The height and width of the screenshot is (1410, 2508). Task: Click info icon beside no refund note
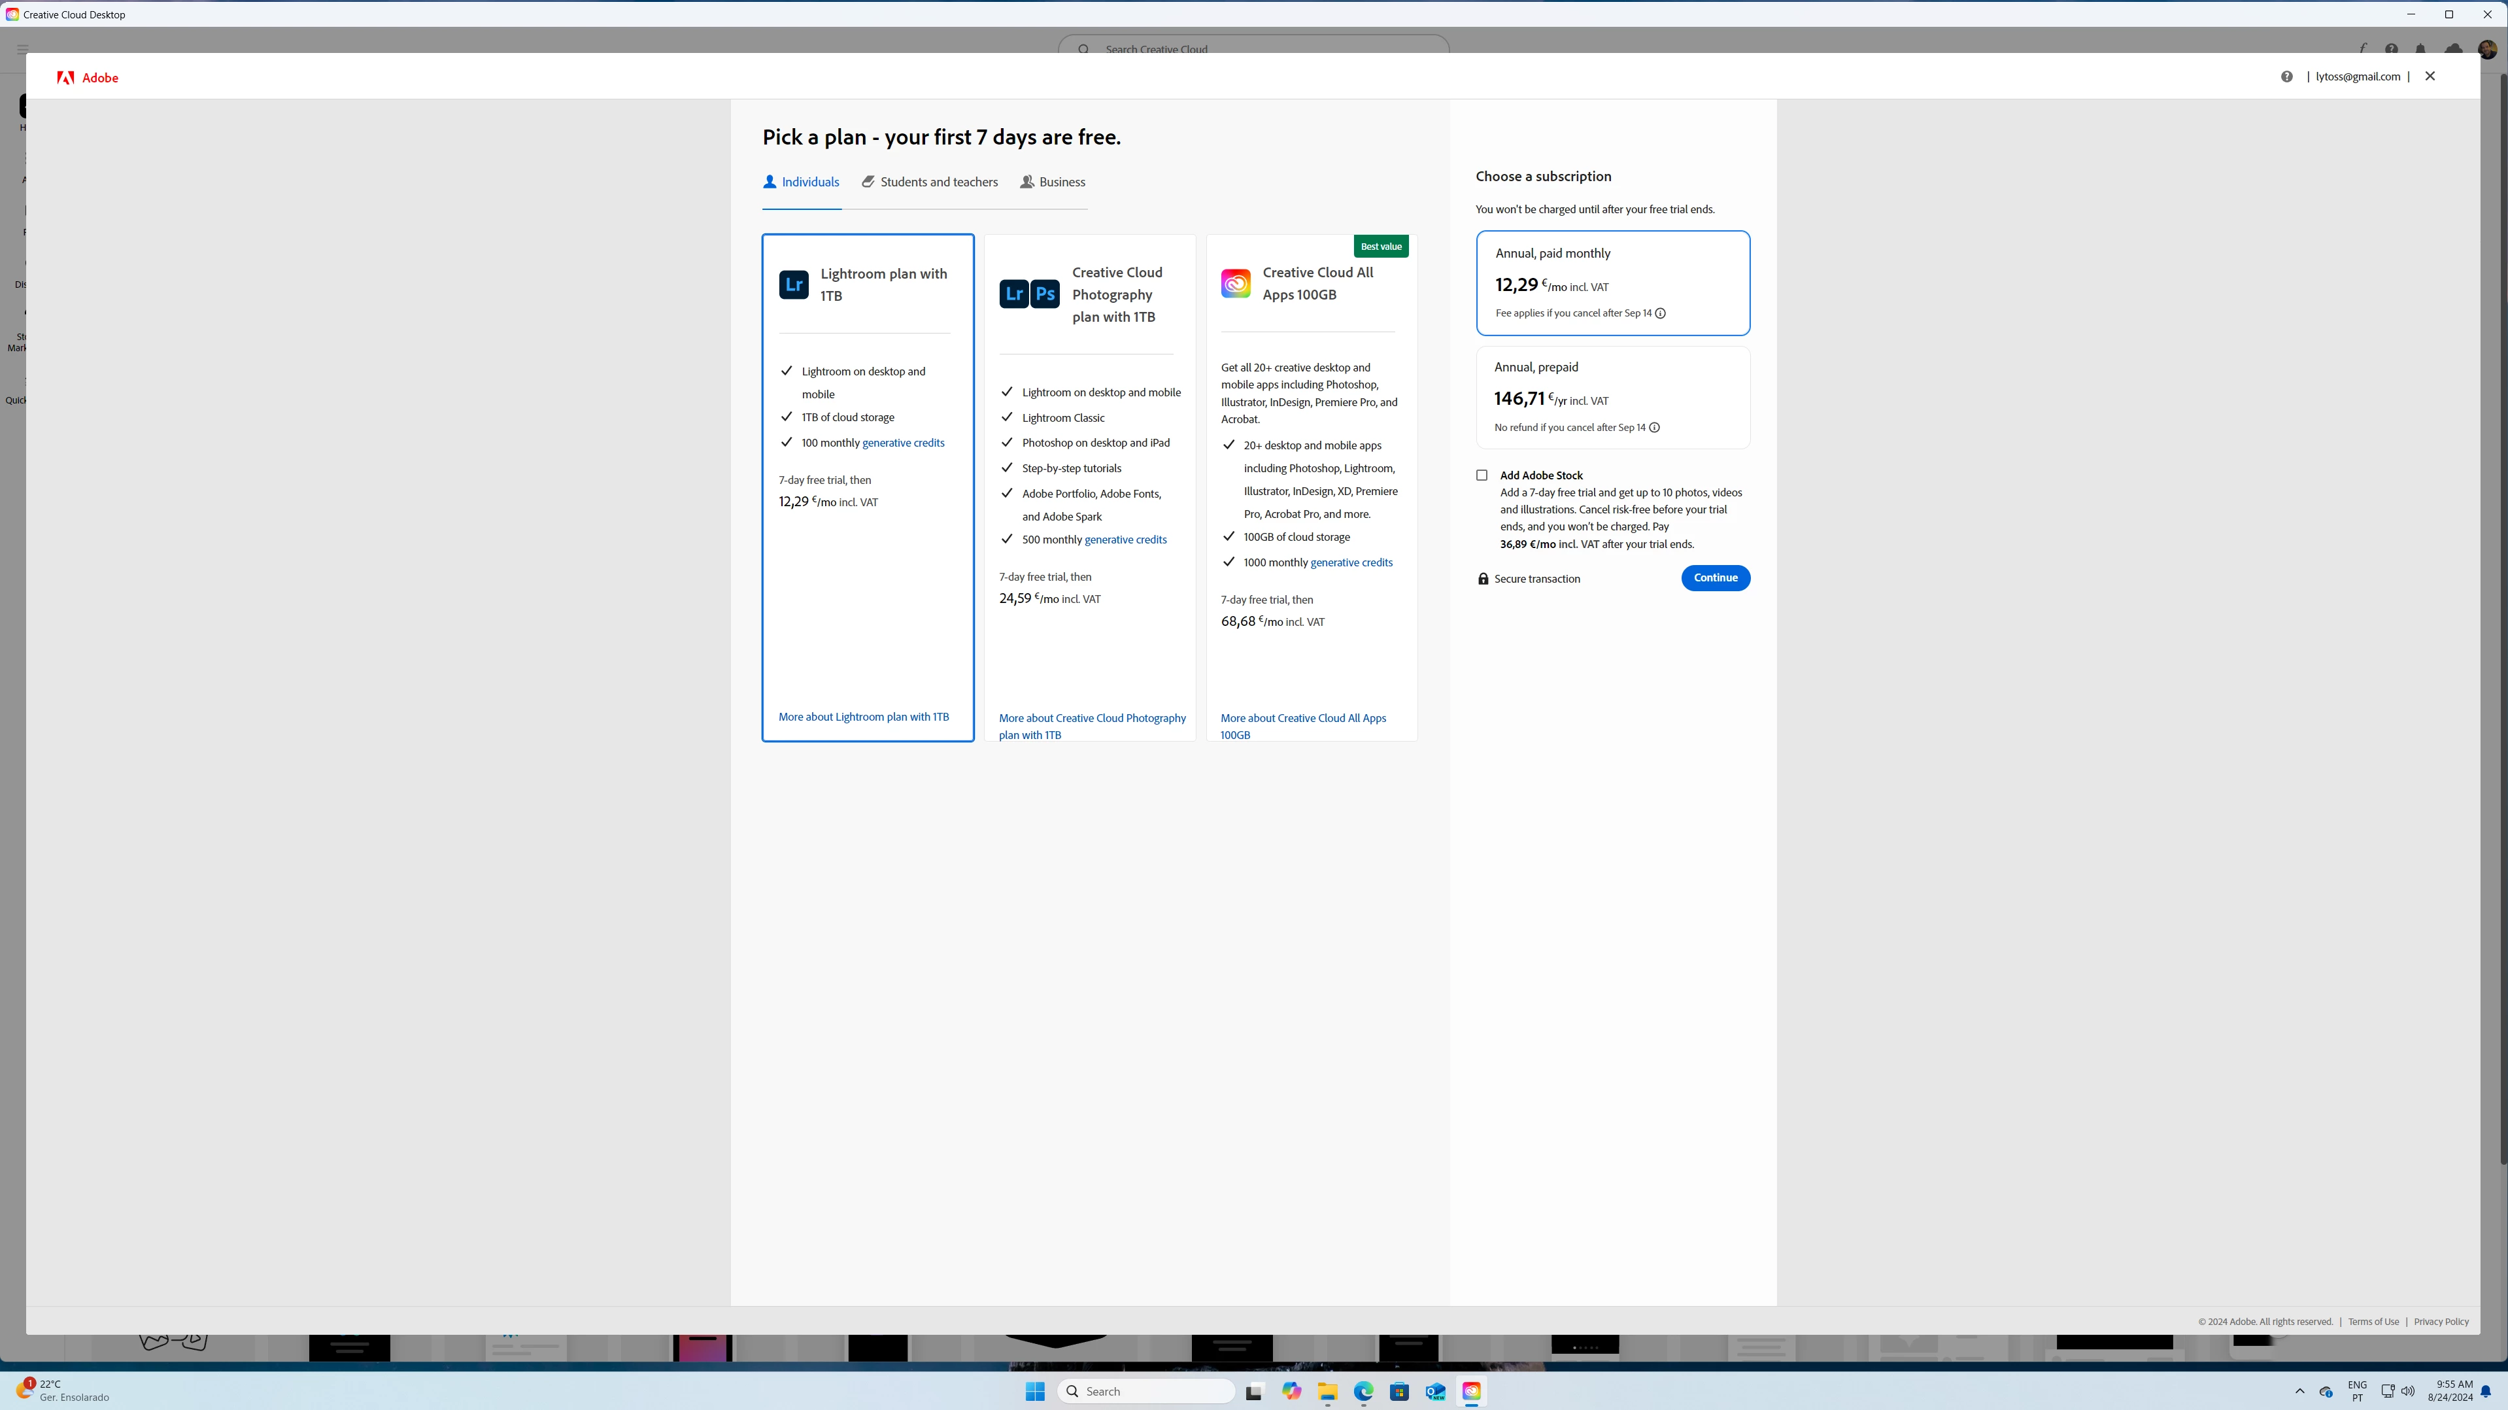pyautogui.click(x=1654, y=428)
